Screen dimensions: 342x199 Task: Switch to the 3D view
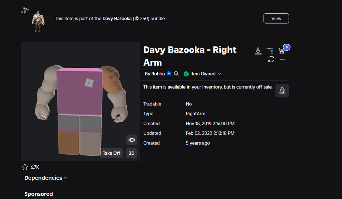coord(131,153)
